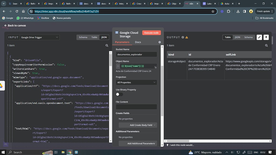Screen dimensions: 276x155
Task: Click the fx expression icon
Action: point(118,66)
